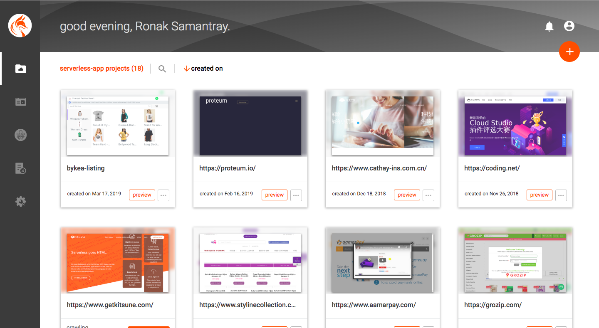
Task: Click the Kitsune fox logo
Action: pos(20,25)
